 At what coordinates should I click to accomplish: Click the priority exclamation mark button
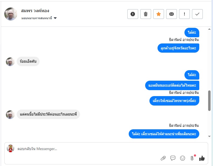pos(184,14)
